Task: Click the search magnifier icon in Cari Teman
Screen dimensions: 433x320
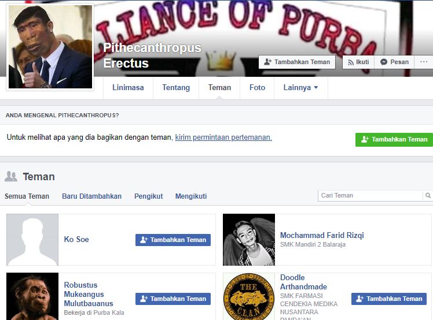Action: click(x=428, y=196)
